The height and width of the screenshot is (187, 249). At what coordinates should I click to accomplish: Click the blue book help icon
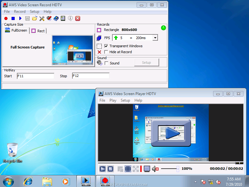click(x=56, y=18)
